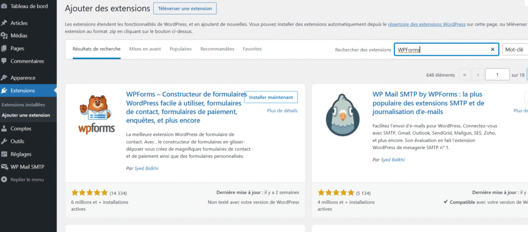Click the Replier le menu label
The height and width of the screenshot is (232, 528).
click(x=27, y=179)
